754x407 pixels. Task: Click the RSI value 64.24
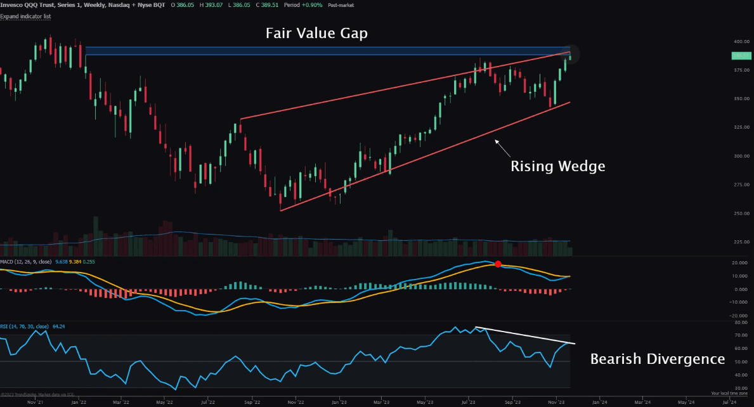tap(59, 326)
